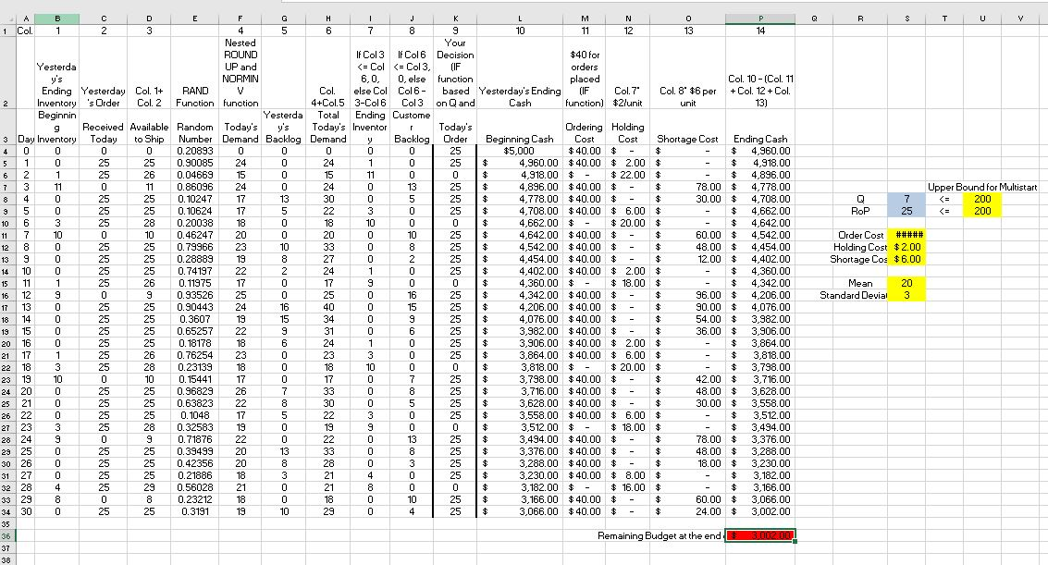Screen dimensions: 1048x565
Task: Click the 'Mean' label cell
Action: point(860,283)
